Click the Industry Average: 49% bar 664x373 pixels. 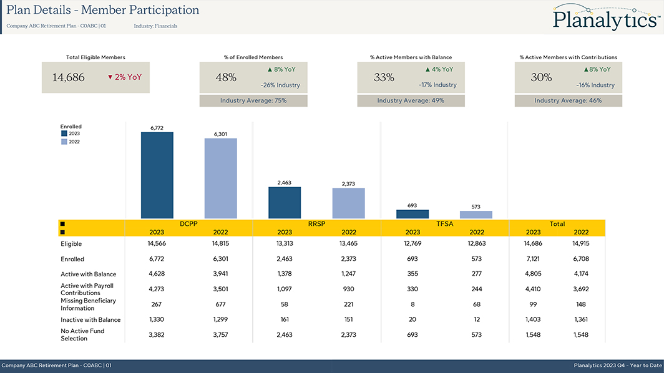click(411, 100)
